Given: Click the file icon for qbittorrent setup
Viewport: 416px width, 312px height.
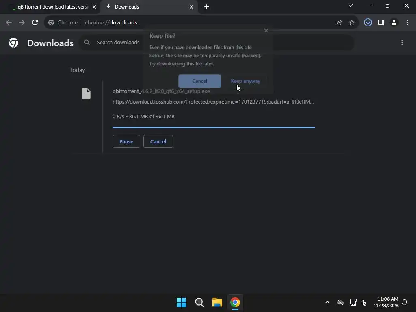Looking at the screenshot, I should 86,93.
